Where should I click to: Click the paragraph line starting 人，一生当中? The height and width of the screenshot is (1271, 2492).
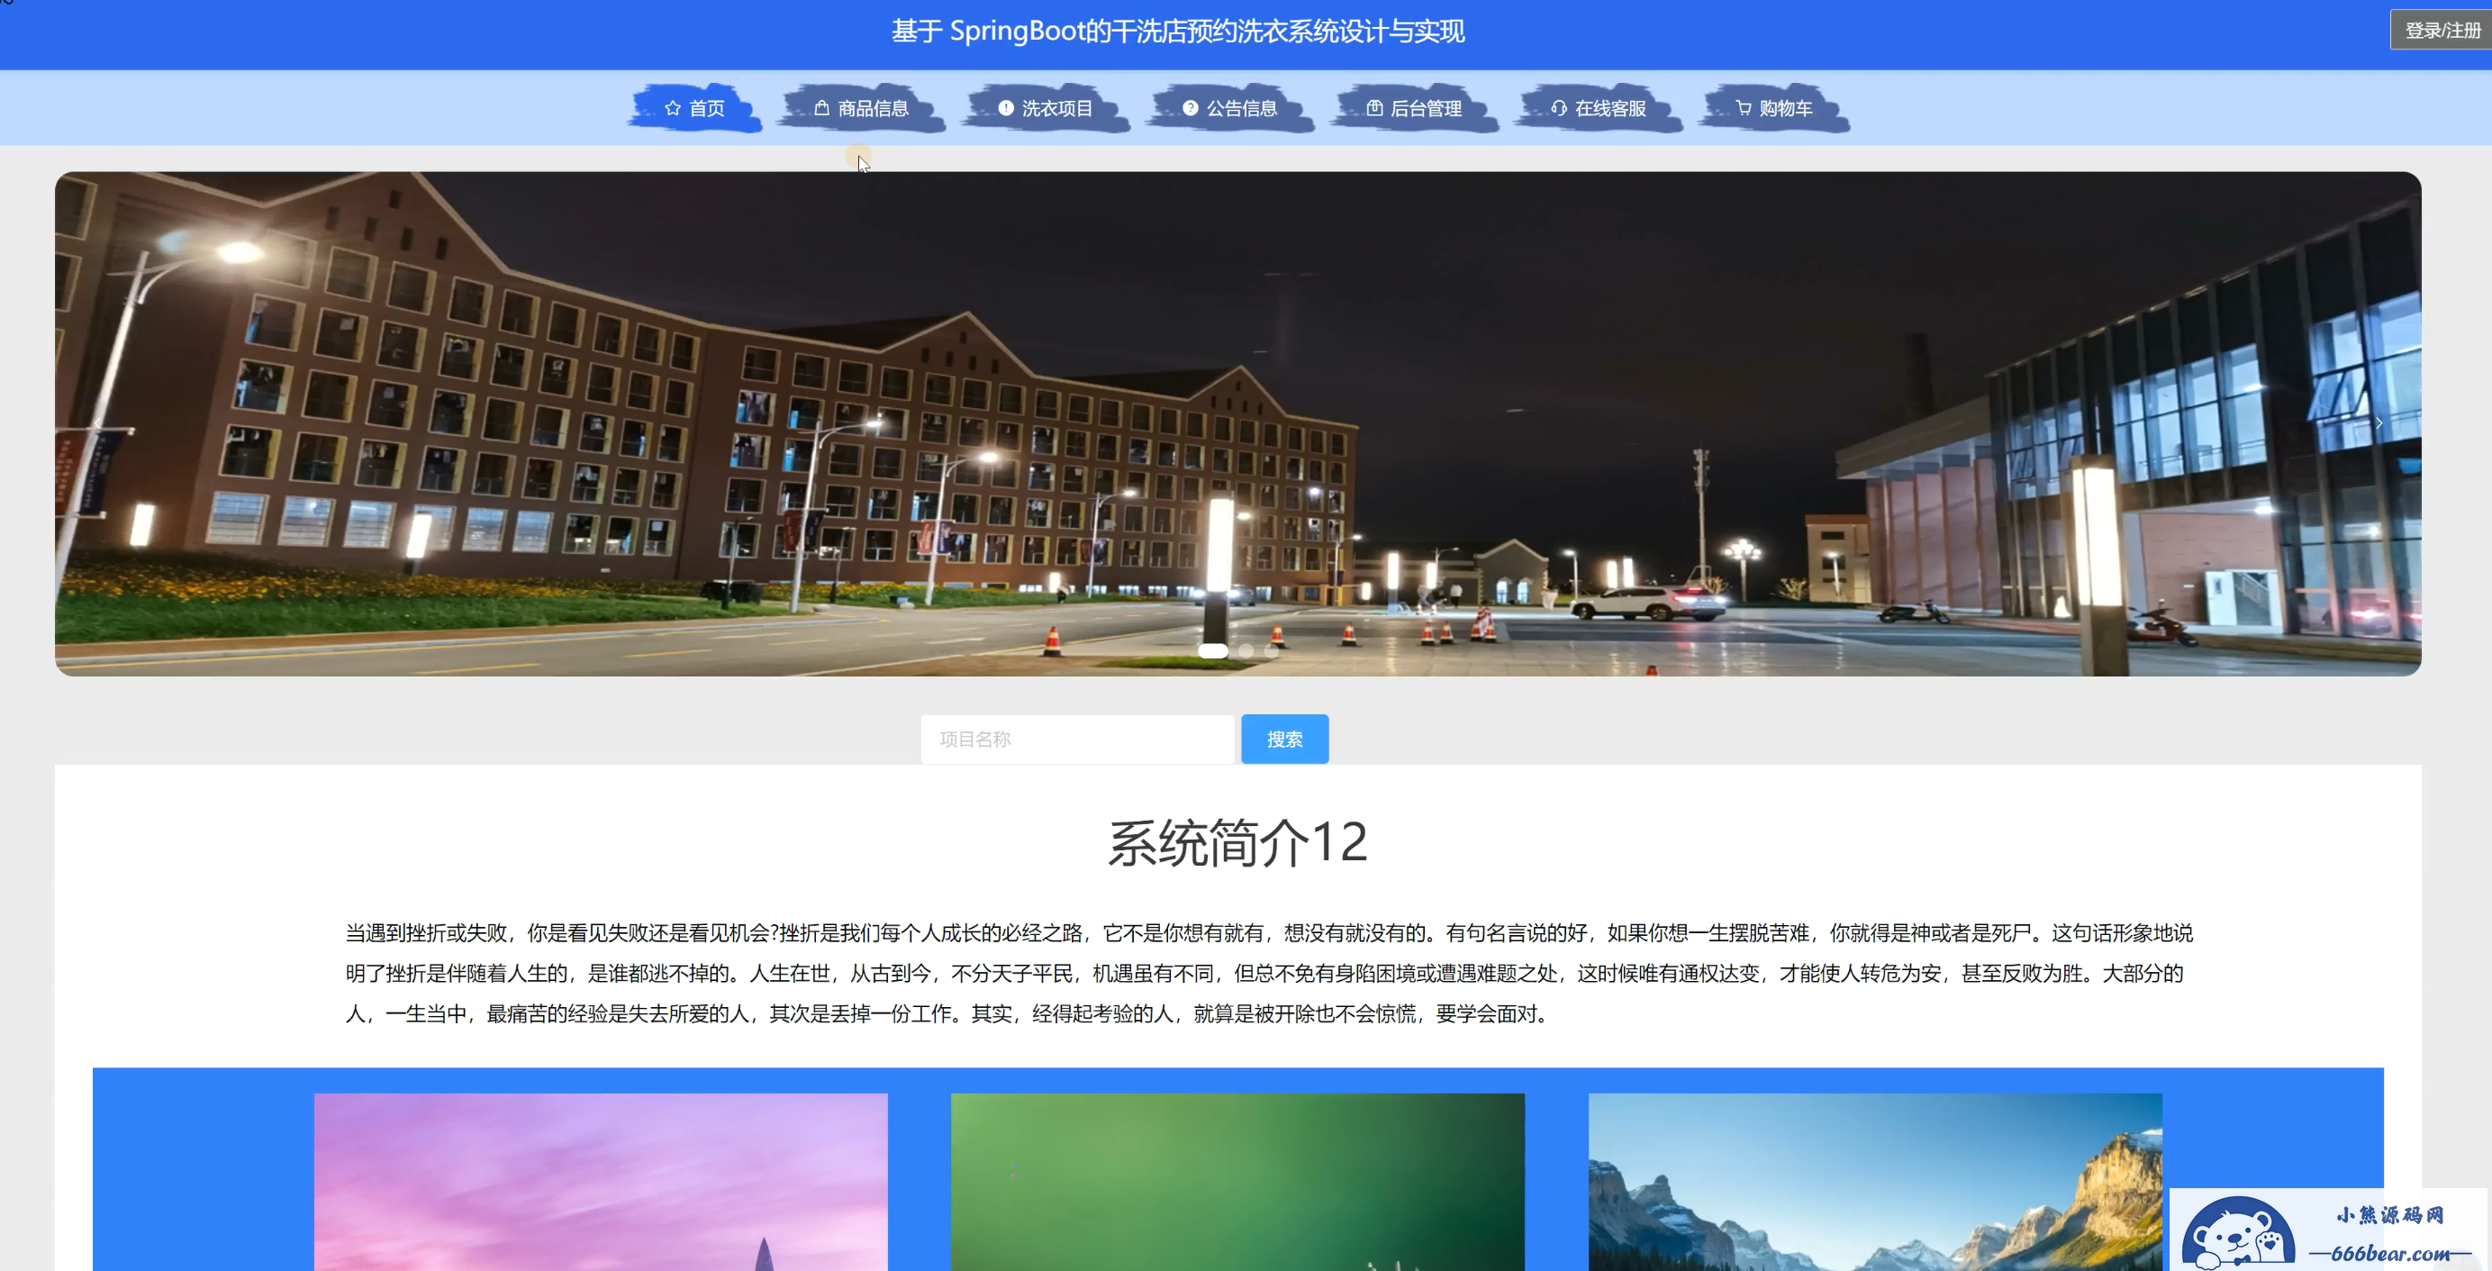[950, 1013]
